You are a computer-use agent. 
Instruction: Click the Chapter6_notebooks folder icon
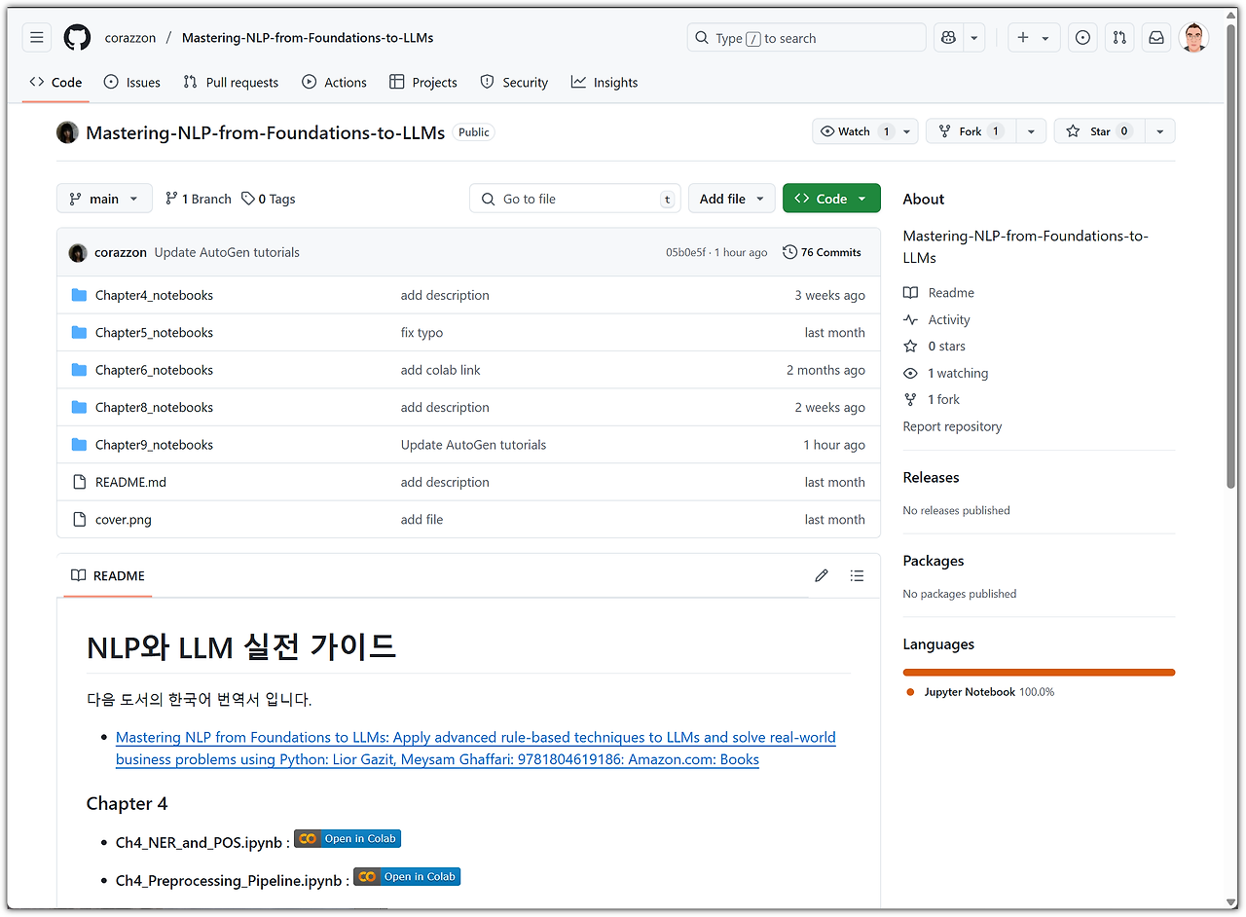click(x=80, y=370)
